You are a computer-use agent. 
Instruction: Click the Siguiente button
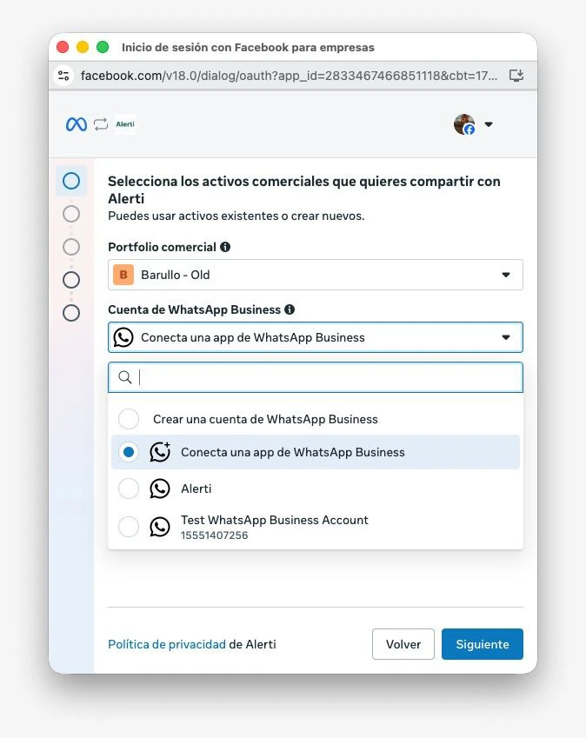click(x=483, y=644)
